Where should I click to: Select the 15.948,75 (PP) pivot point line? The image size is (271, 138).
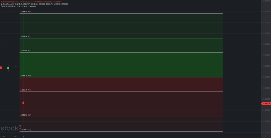(121, 77)
